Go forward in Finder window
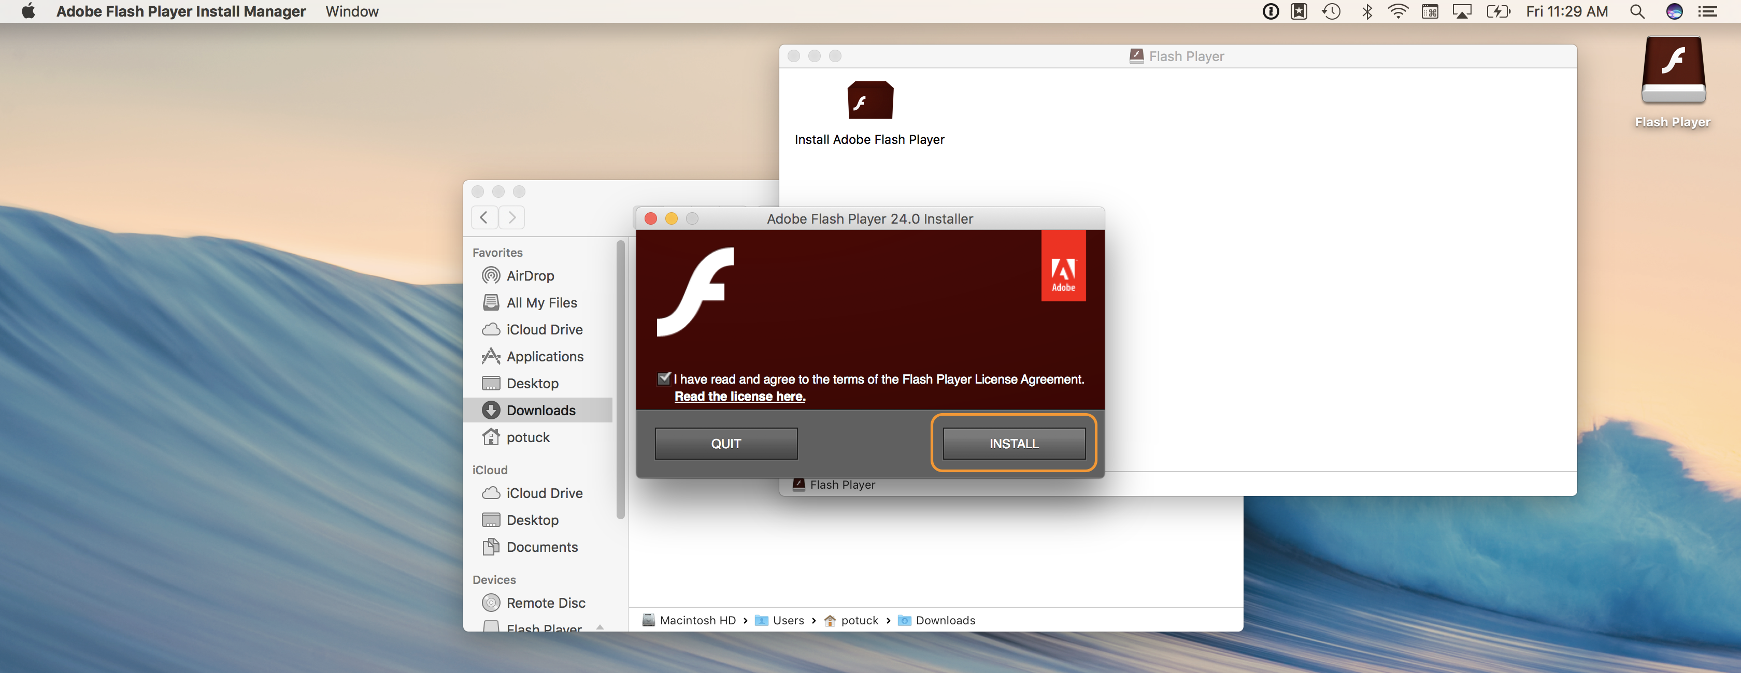The width and height of the screenshot is (1741, 673). coord(511,217)
